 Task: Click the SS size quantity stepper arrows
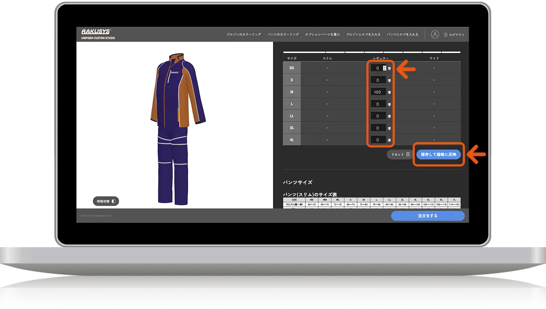[x=384, y=68]
